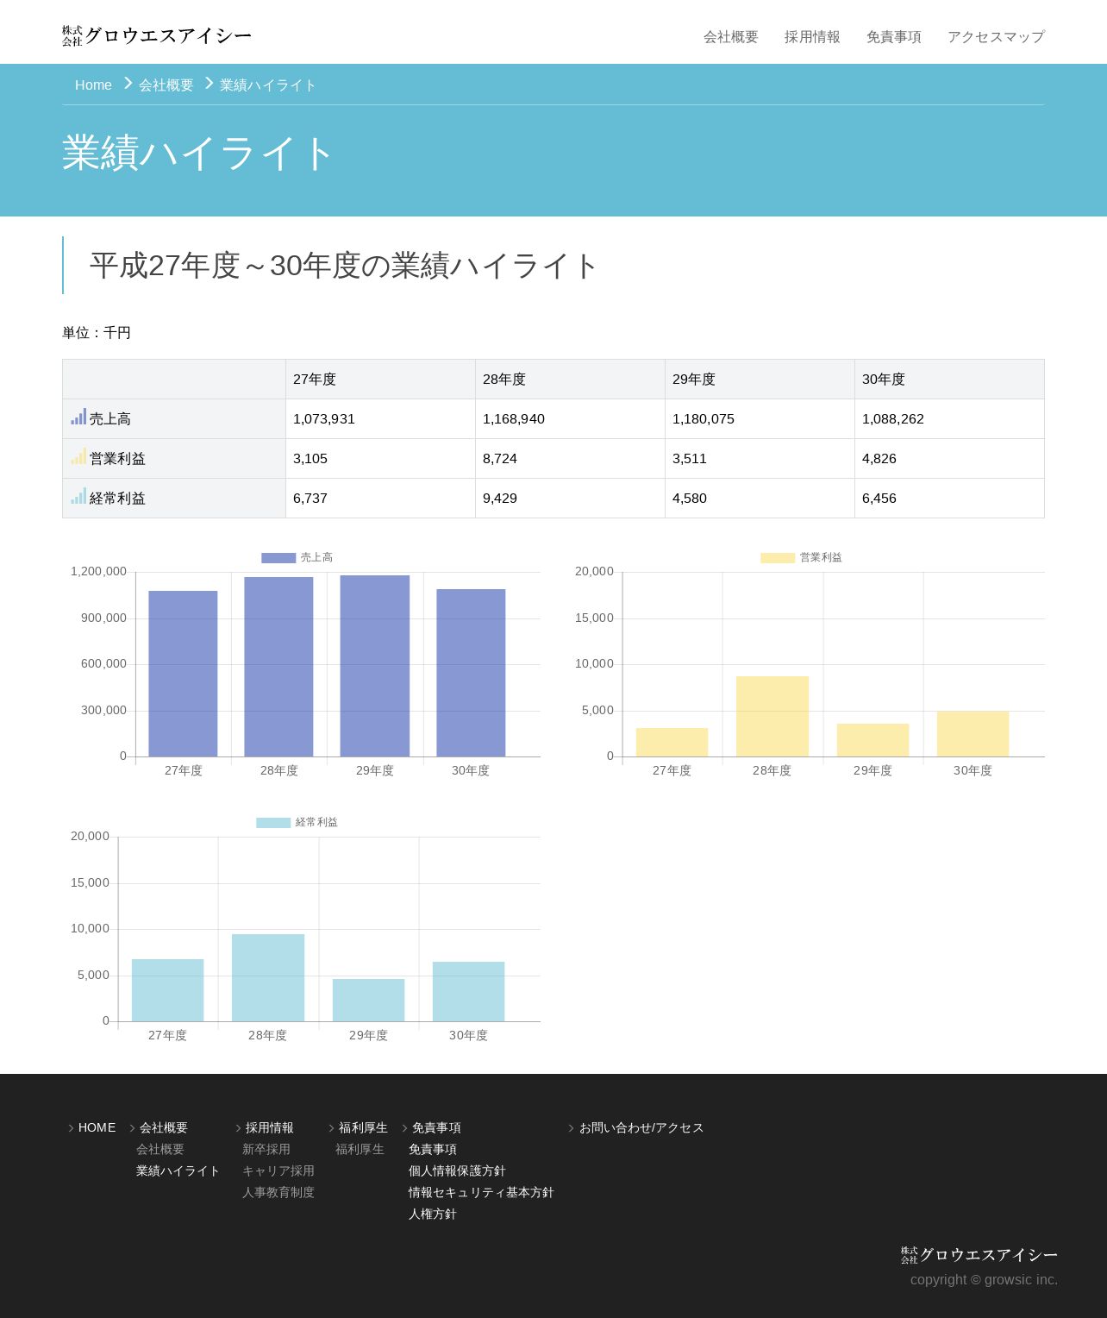Select the 6,456 ordinary profit cell
This screenshot has height=1318, width=1107.
(x=949, y=499)
